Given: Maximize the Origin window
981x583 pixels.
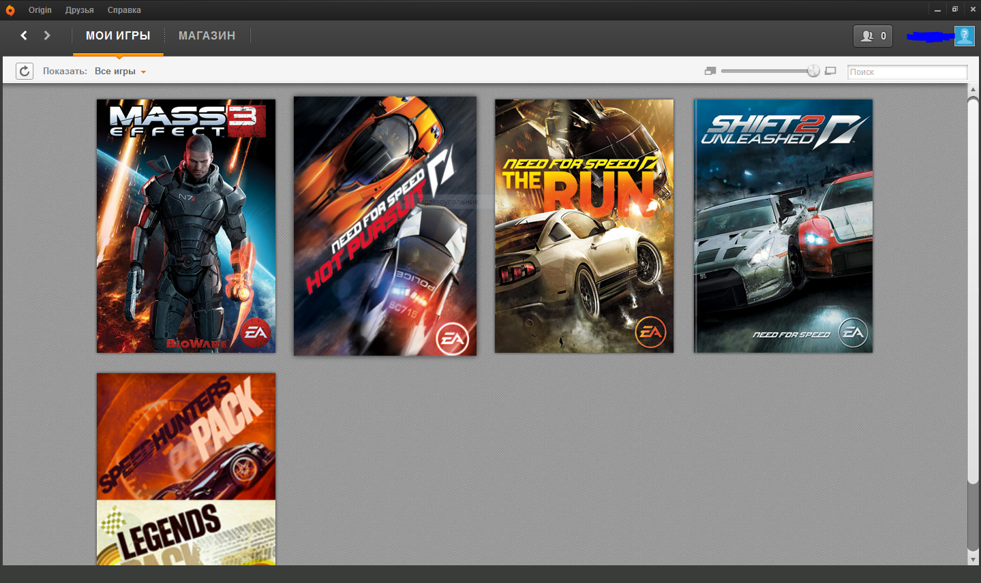Looking at the screenshot, I should (x=955, y=10).
